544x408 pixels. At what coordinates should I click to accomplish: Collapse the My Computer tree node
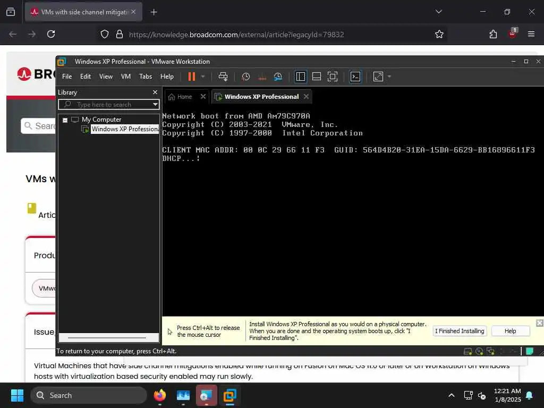[65, 120]
